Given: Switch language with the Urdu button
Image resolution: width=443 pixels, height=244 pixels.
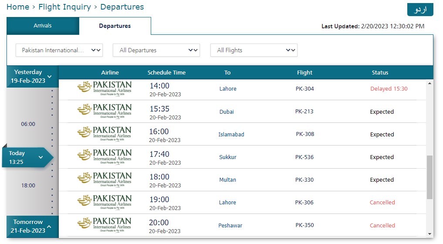Looking at the screenshot, I should [x=420, y=10].
